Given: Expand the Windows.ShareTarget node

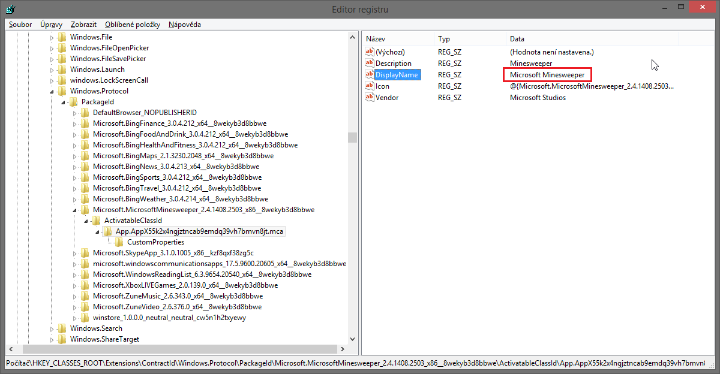Looking at the screenshot, I should click(x=52, y=339).
